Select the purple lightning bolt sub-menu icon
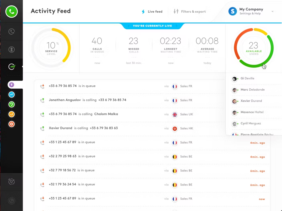 pos(12,85)
